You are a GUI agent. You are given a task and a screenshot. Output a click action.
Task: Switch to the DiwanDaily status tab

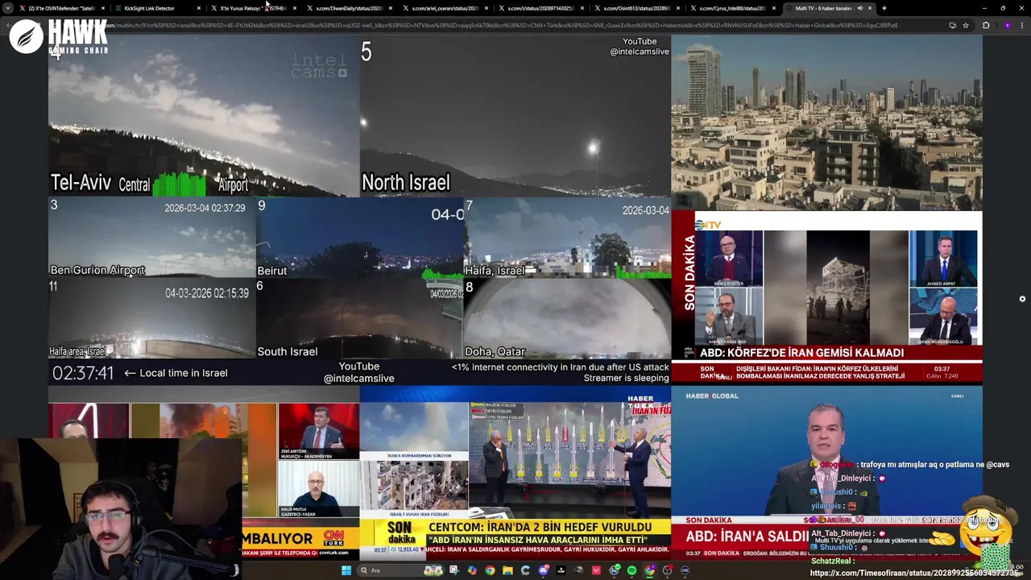349,8
